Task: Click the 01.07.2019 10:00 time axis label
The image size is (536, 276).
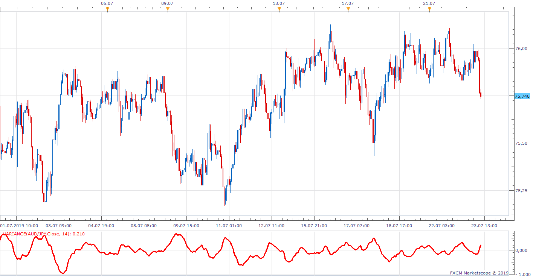Action: pyautogui.click(x=19, y=226)
